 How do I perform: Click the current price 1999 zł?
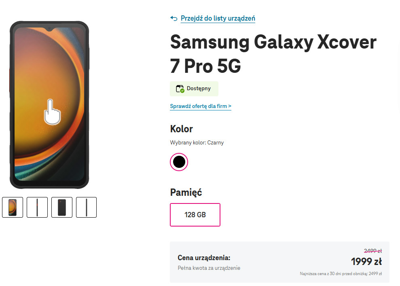coord(366,262)
